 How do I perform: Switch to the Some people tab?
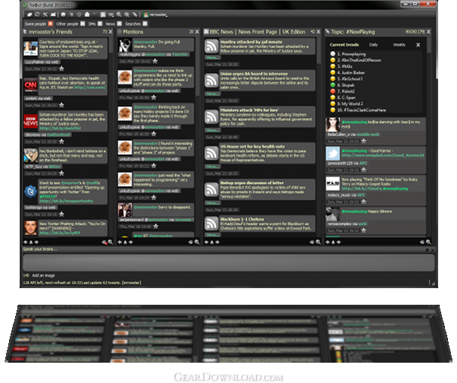pos(35,24)
